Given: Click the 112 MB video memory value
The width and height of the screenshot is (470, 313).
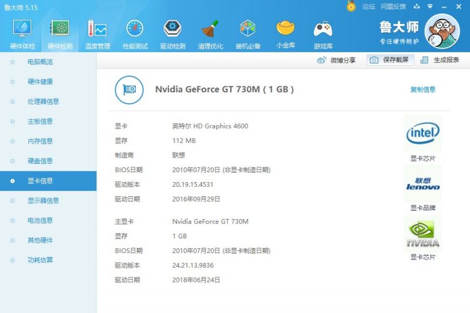Looking at the screenshot, I should [x=184, y=140].
